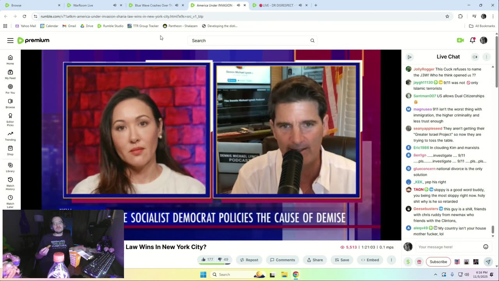Viewport: 499px width, 281px height.
Task: Subscribe to the channel in chat
Action: pos(438,262)
